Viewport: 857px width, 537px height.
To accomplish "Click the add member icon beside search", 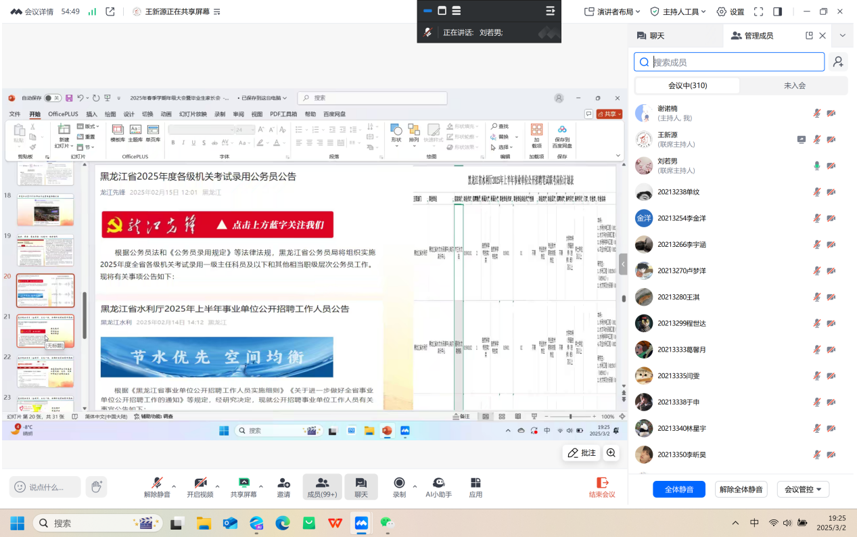I will pyautogui.click(x=838, y=62).
